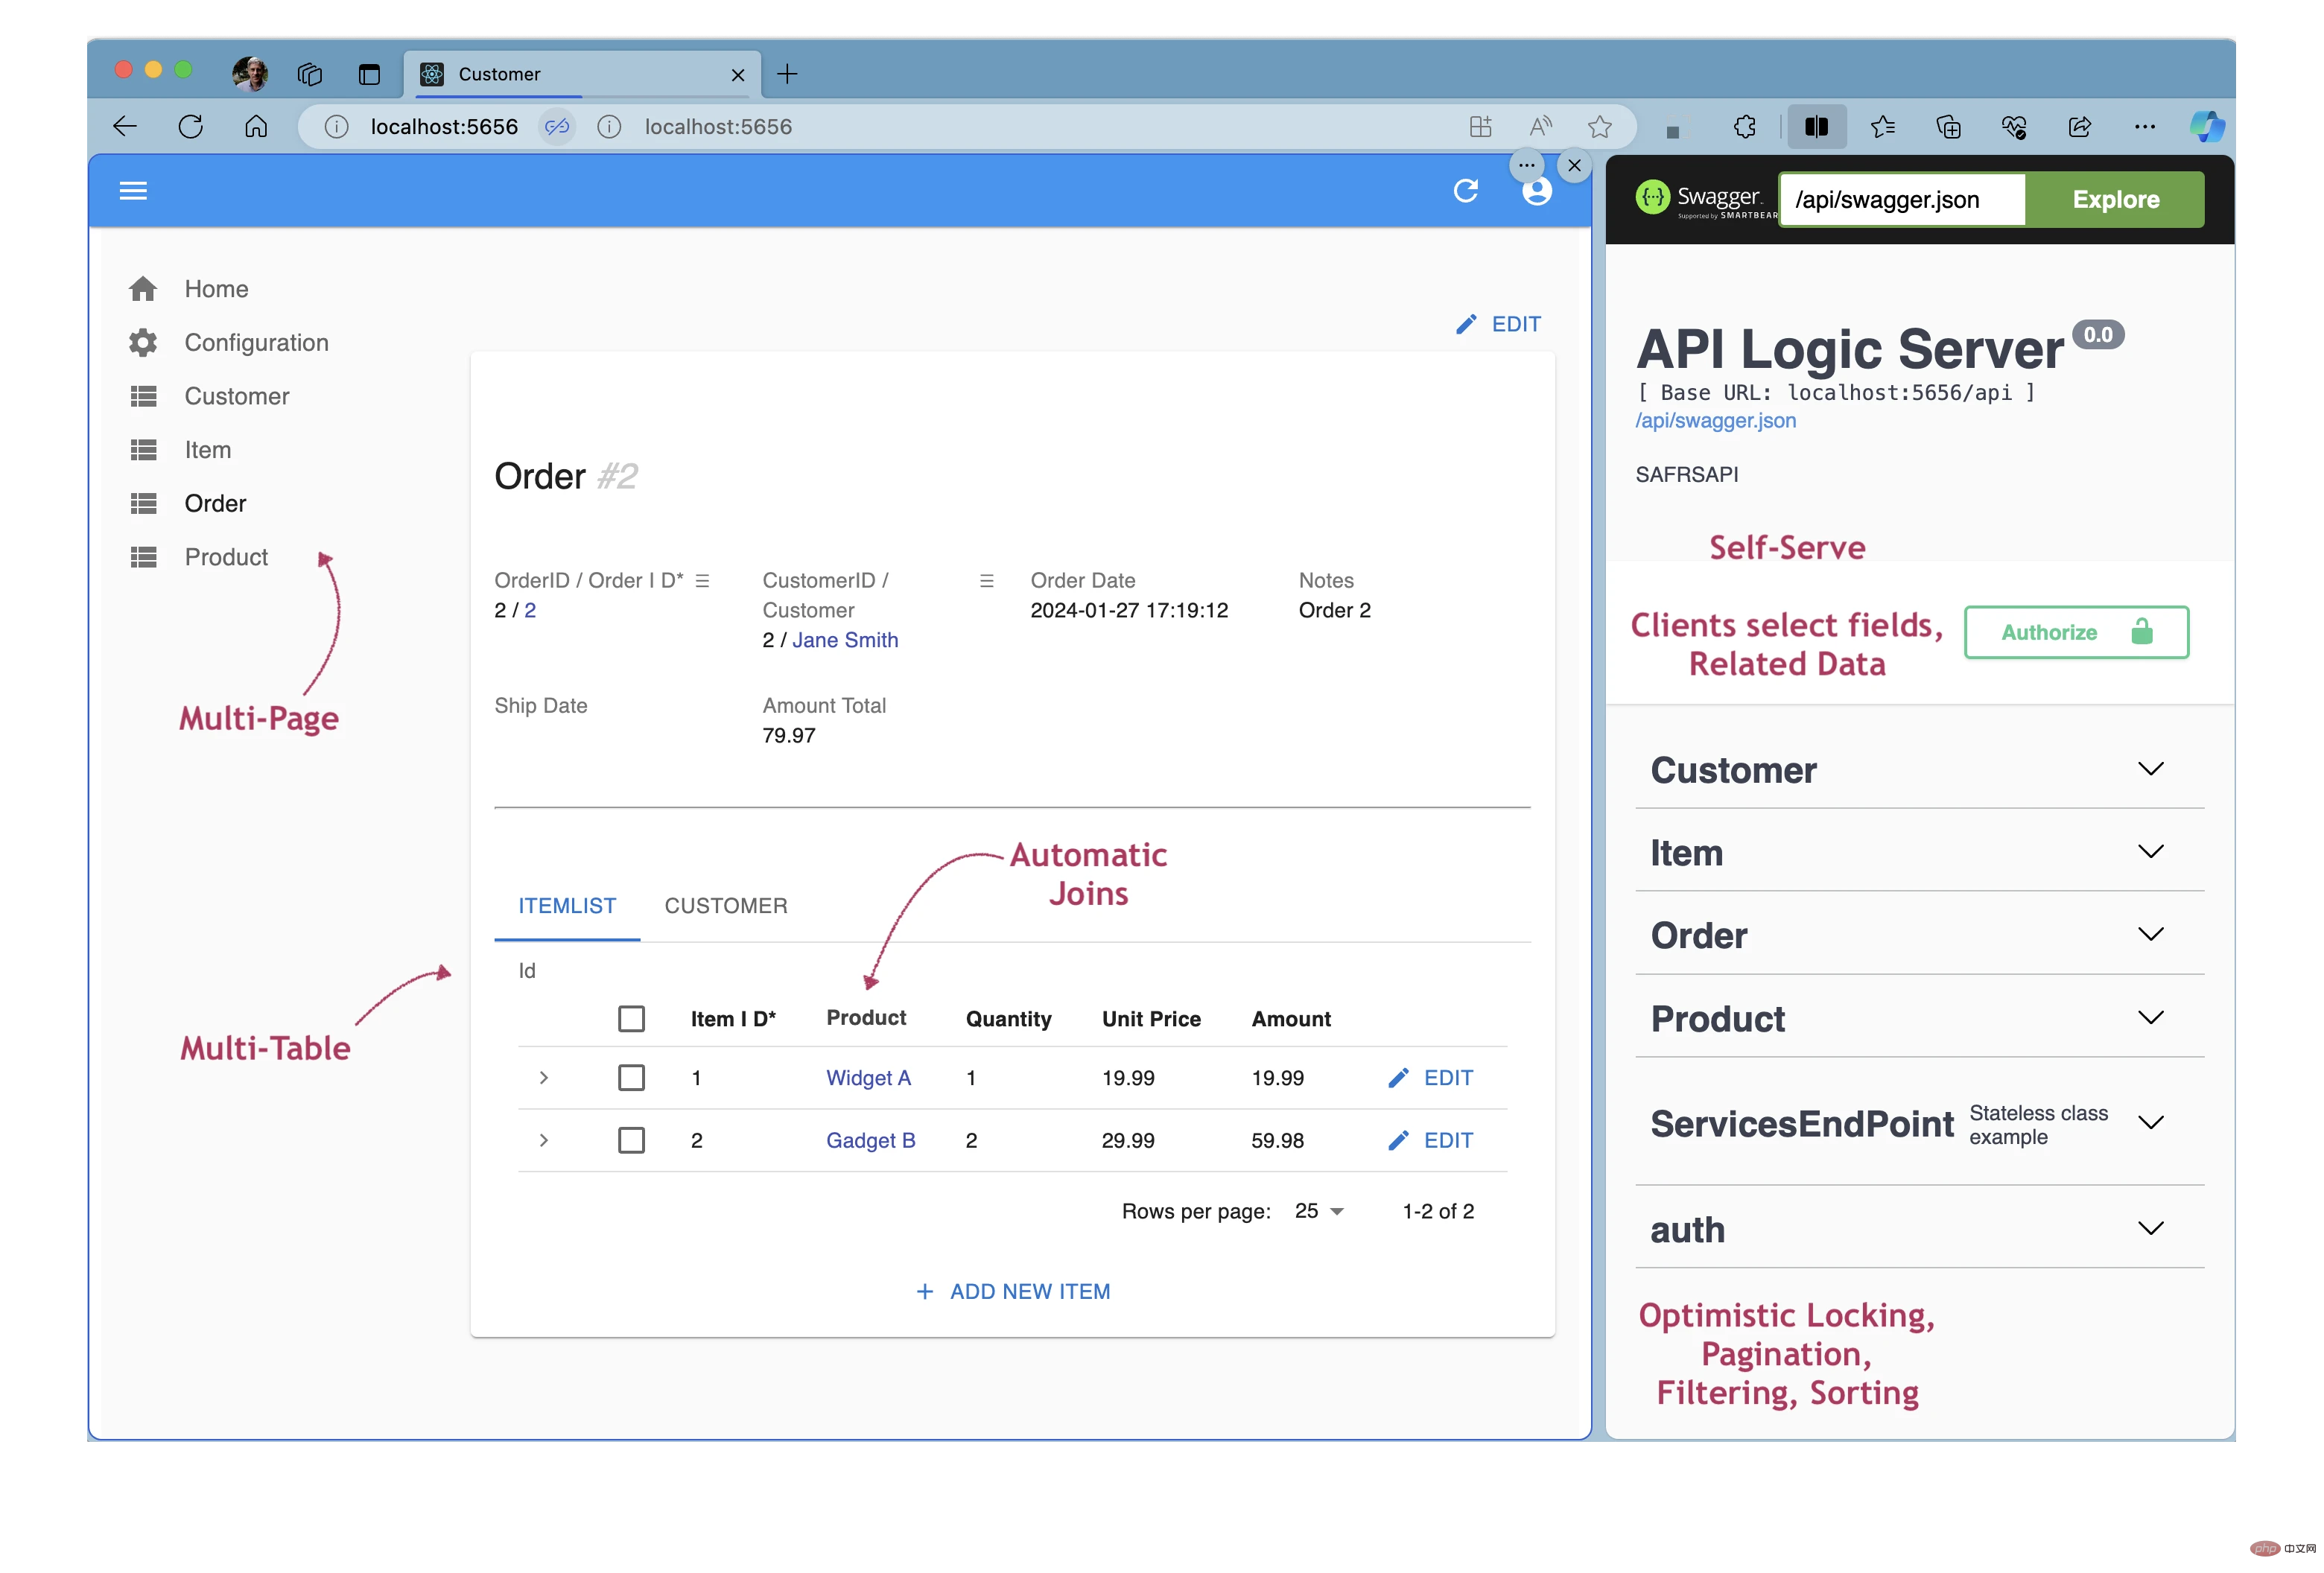
Task: Open the browser extensions puzzle icon
Action: pyautogui.click(x=1745, y=127)
